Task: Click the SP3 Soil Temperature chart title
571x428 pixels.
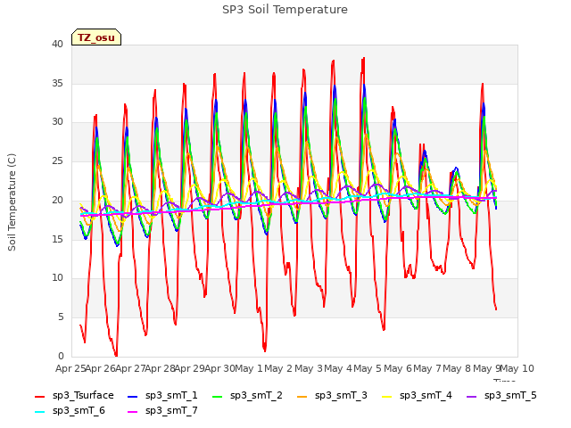Action: click(x=285, y=10)
